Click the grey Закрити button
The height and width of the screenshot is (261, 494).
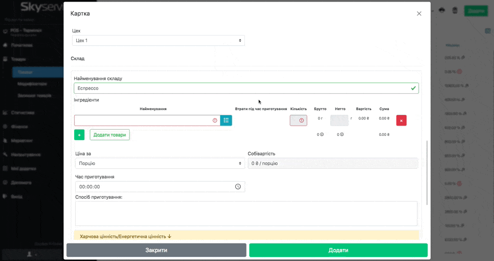(156, 250)
